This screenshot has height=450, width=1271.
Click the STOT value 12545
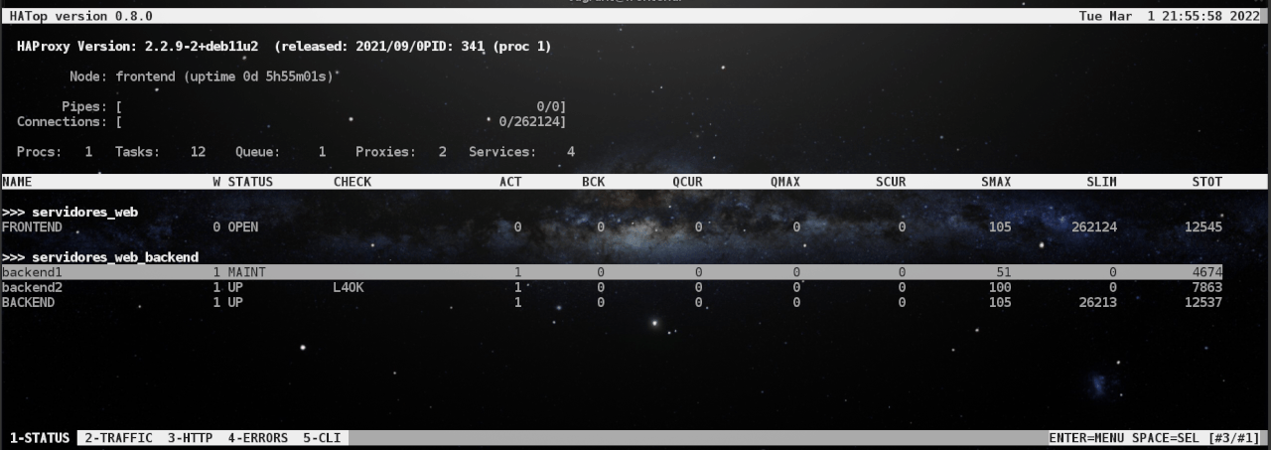pyautogui.click(x=1202, y=227)
